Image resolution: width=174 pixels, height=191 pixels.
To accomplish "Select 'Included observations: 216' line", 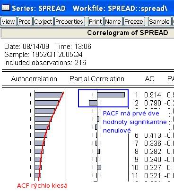I will [45, 63].
